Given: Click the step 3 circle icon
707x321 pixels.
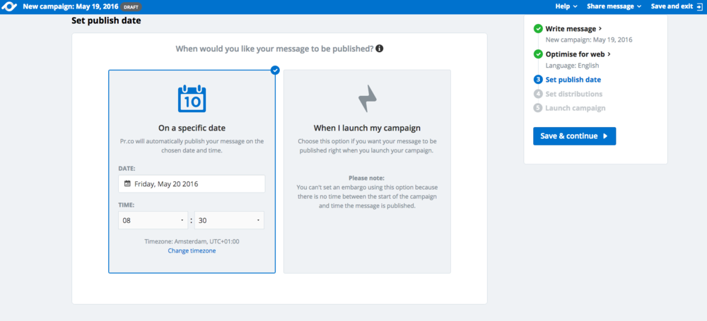Looking at the screenshot, I should pos(538,80).
